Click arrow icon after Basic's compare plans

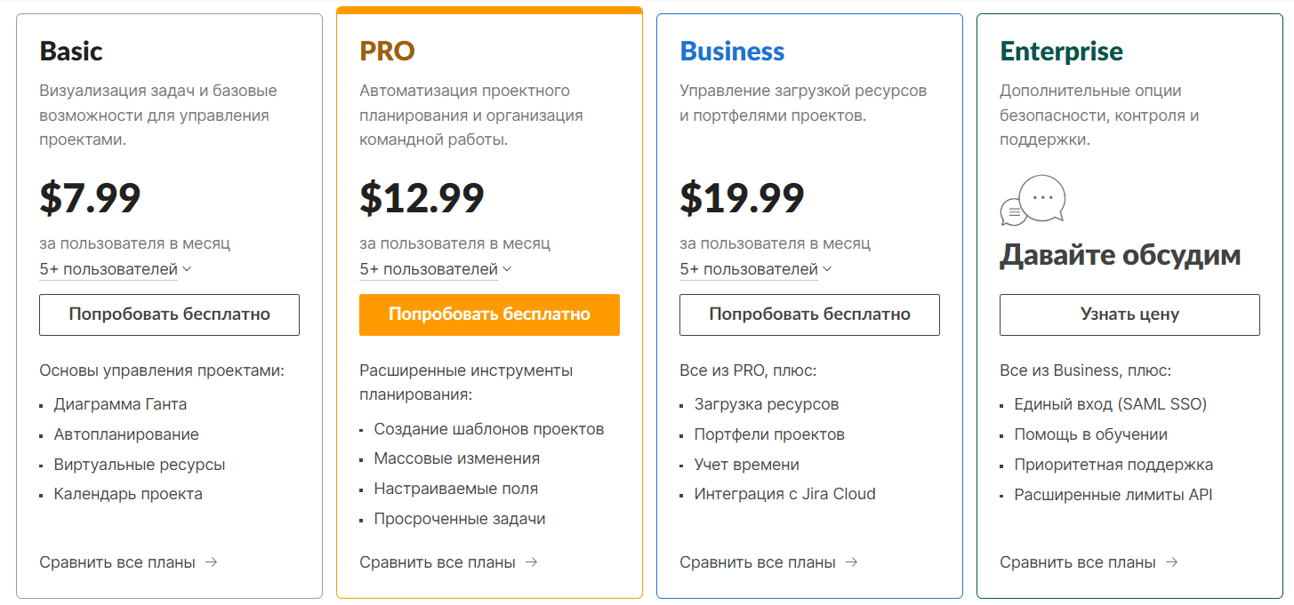pyautogui.click(x=211, y=561)
